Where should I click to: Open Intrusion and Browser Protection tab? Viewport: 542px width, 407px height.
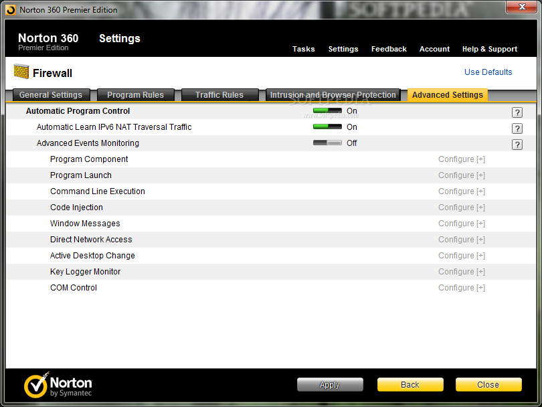pyautogui.click(x=333, y=95)
